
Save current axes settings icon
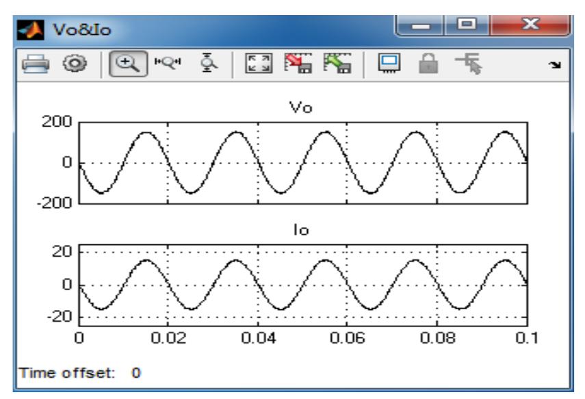coord(298,64)
